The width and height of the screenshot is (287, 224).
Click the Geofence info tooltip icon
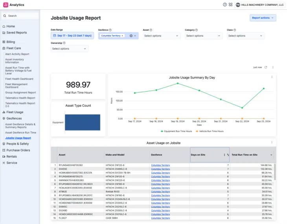pos(110,30)
